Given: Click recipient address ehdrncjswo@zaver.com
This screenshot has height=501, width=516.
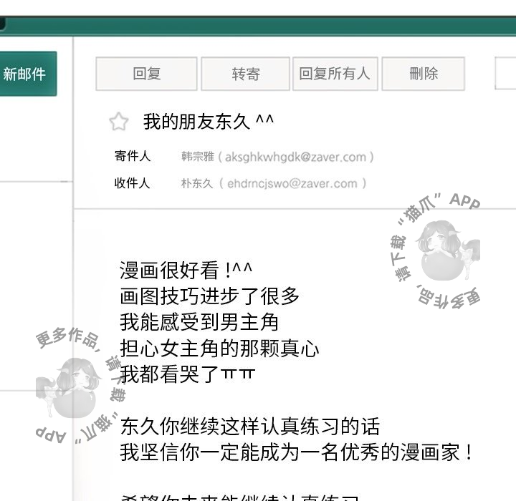Looking at the screenshot, I should coord(292,183).
